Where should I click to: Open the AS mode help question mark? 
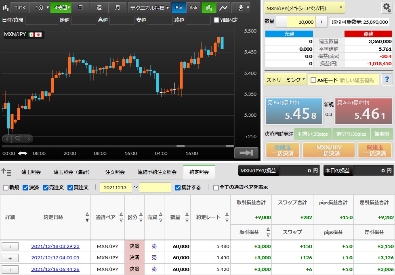click(387, 80)
